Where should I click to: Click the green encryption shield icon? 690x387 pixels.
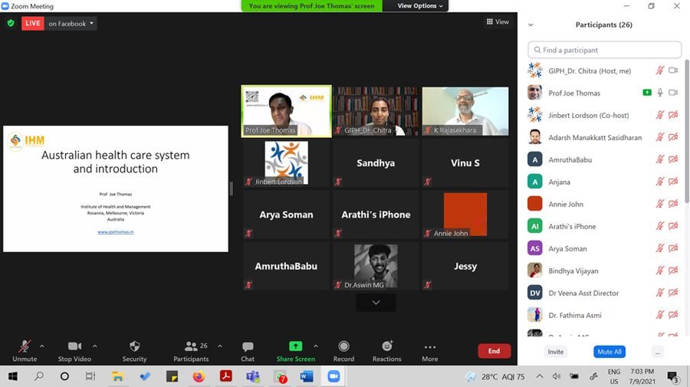tap(11, 23)
